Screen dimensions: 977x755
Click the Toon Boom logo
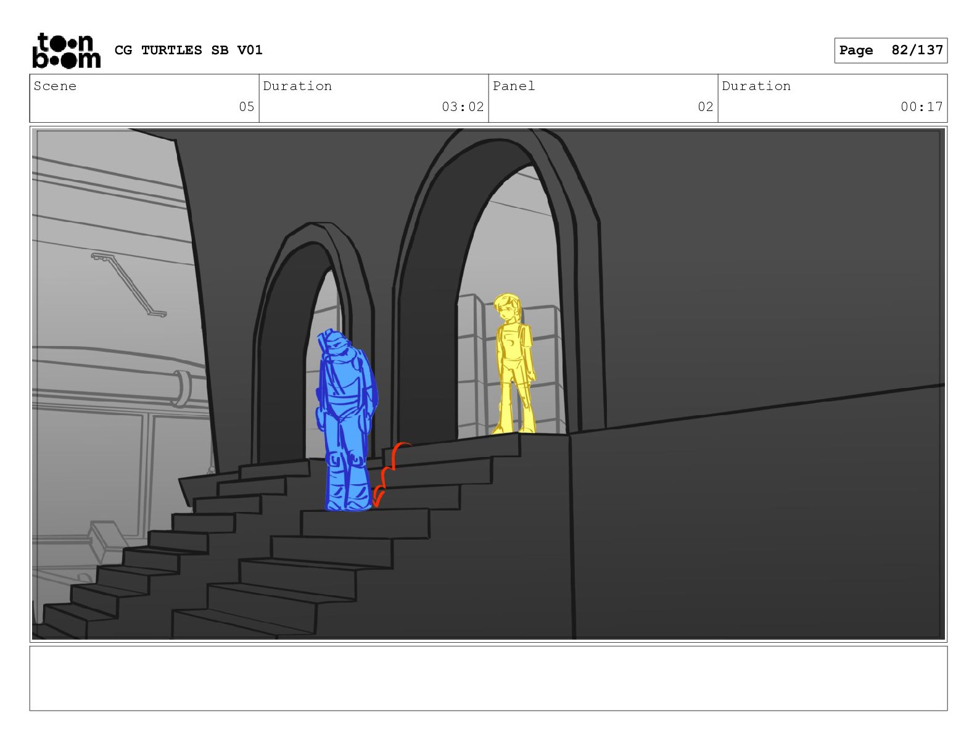pyautogui.click(x=66, y=50)
